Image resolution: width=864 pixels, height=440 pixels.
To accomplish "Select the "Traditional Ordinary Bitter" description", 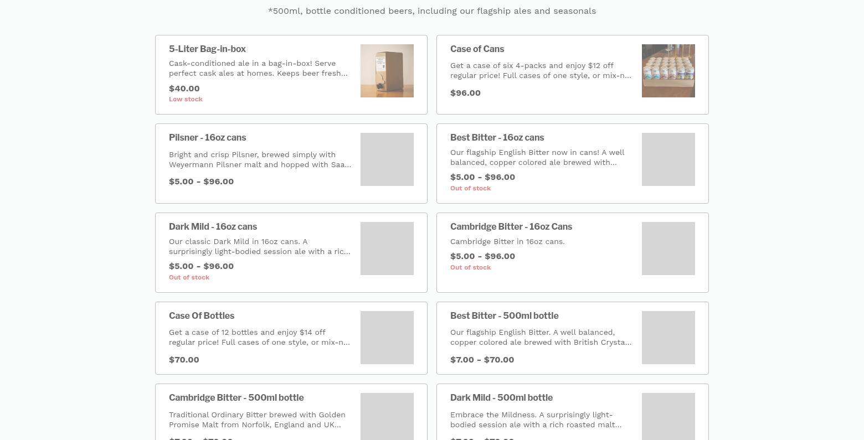I will (257, 420).
